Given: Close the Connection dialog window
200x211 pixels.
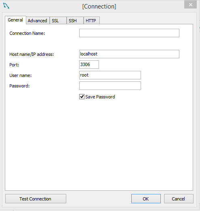Looking at the screenshot, I should coord(190,5).
